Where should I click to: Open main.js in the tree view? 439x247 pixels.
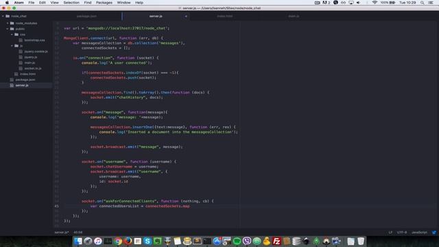29,62
